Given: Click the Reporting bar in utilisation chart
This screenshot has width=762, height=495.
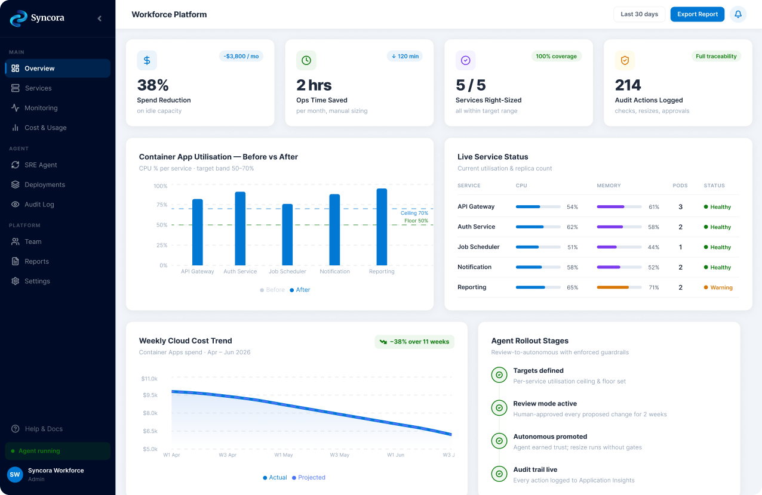Looking at the screenshot, I should [382, 227].
